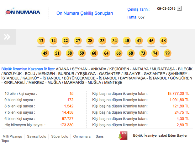Click yellow ball number 79
The width and height of the screenshot is (195, 147).
coord(167,53)
